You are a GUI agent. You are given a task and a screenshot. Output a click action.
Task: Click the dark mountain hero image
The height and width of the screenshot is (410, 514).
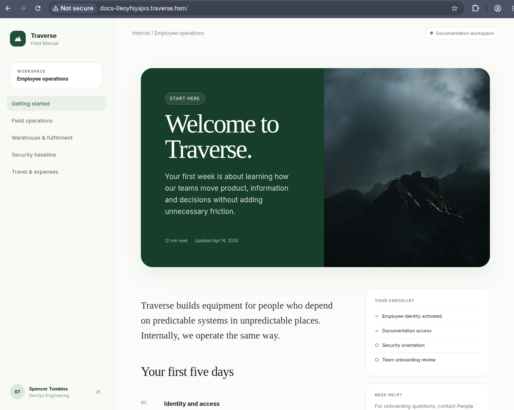(407, 167)
